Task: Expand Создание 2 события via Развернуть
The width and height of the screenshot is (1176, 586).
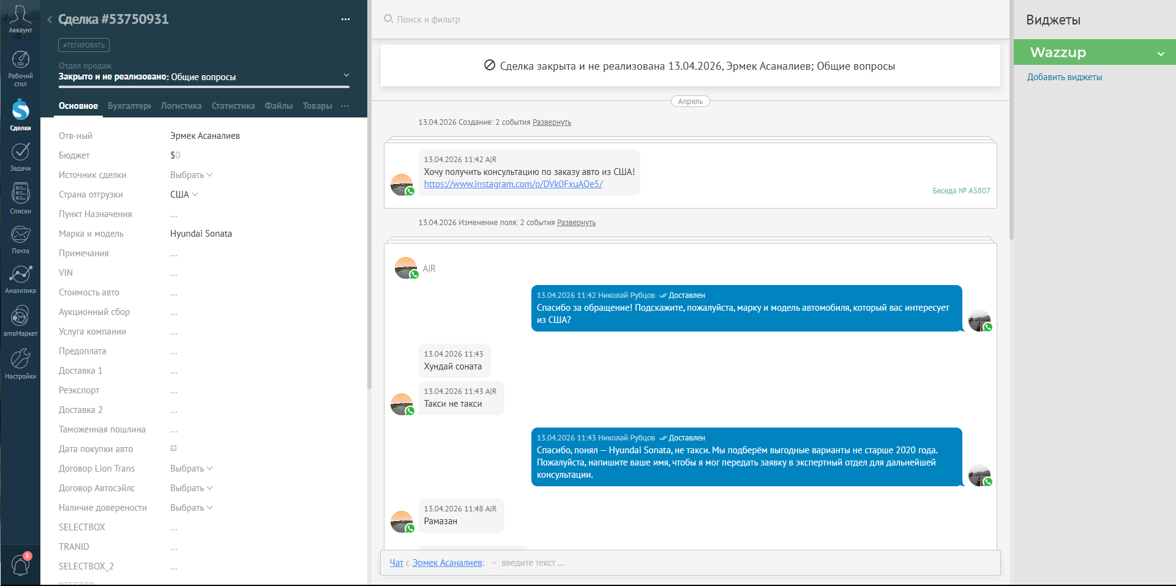Action: pos(552,122)
